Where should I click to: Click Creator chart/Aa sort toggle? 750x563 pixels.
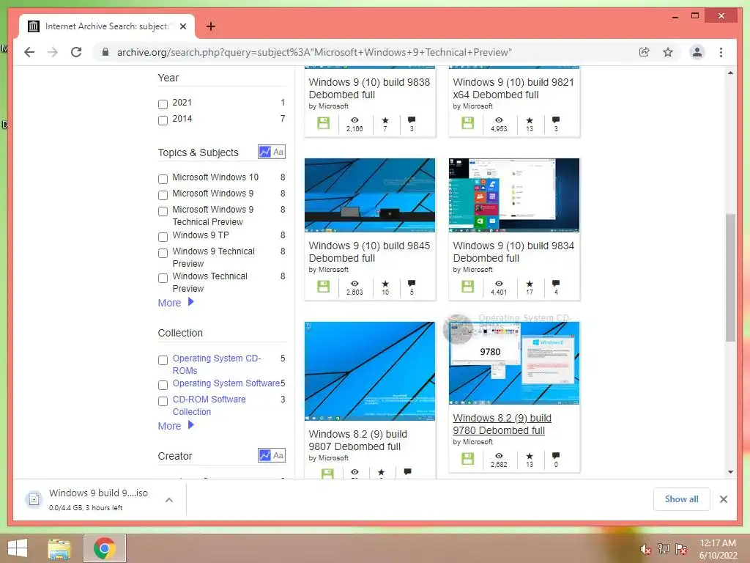272,455
